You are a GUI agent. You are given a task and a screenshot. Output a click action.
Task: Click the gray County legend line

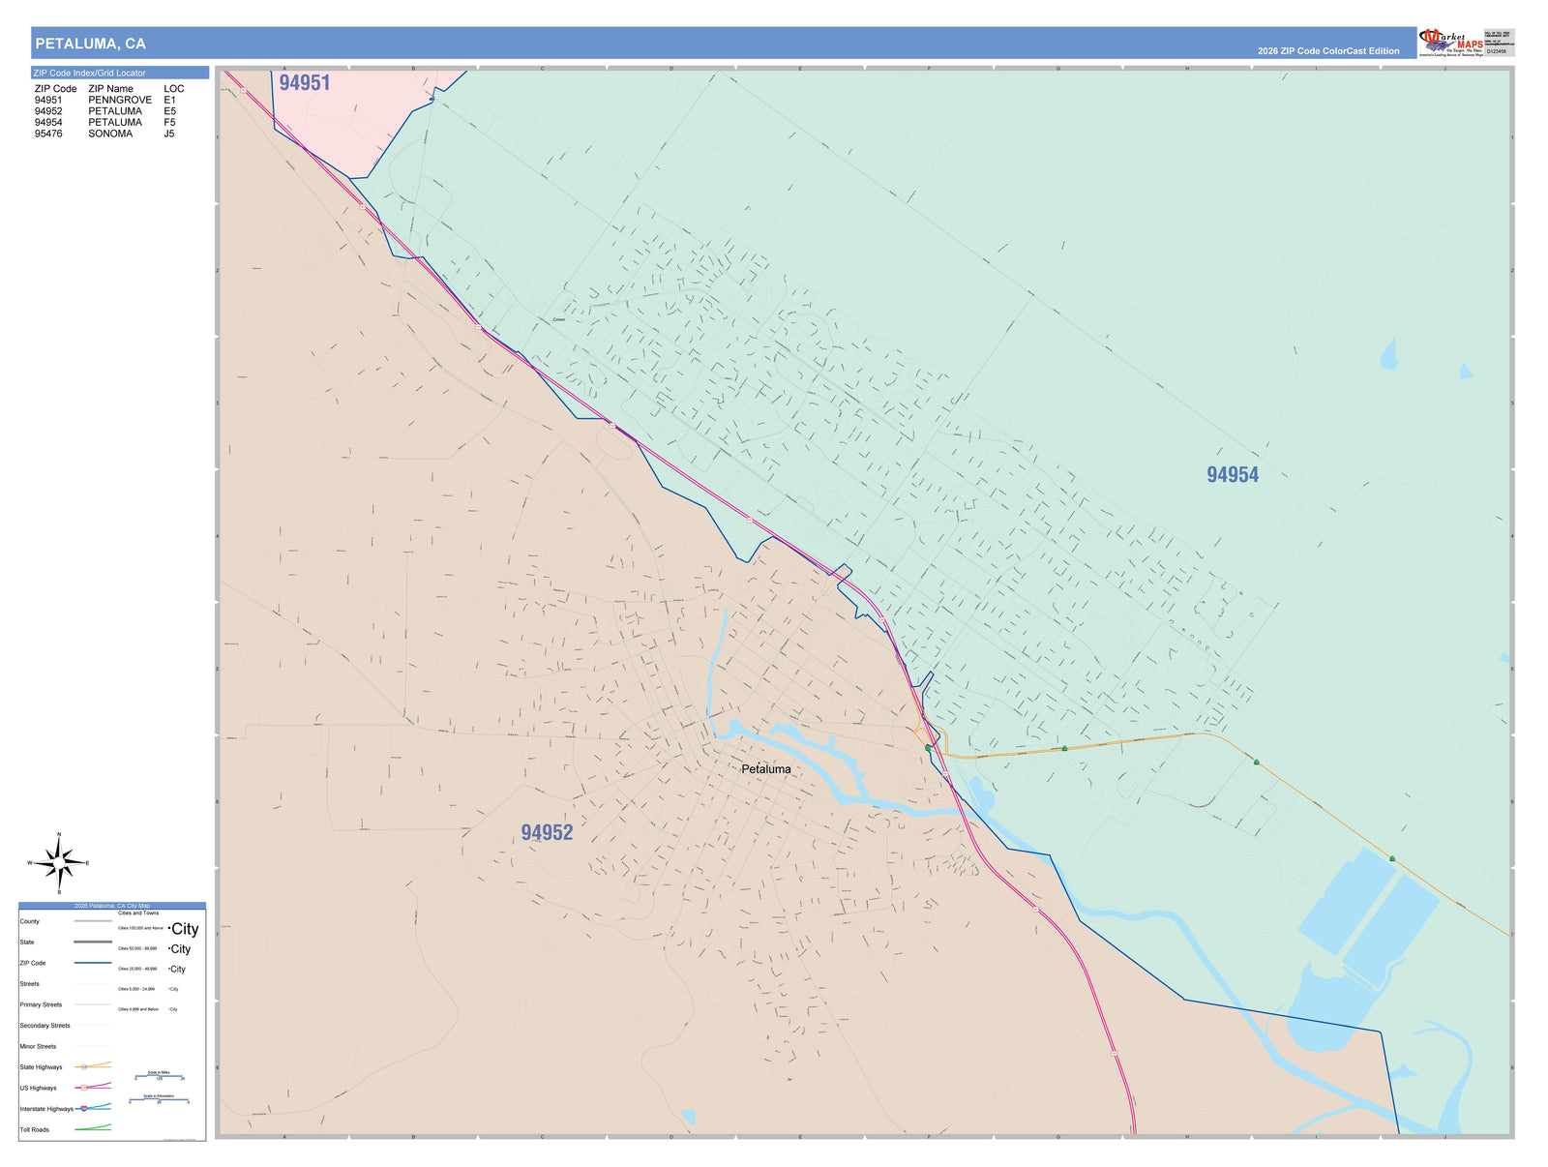[x=93, y=921]
